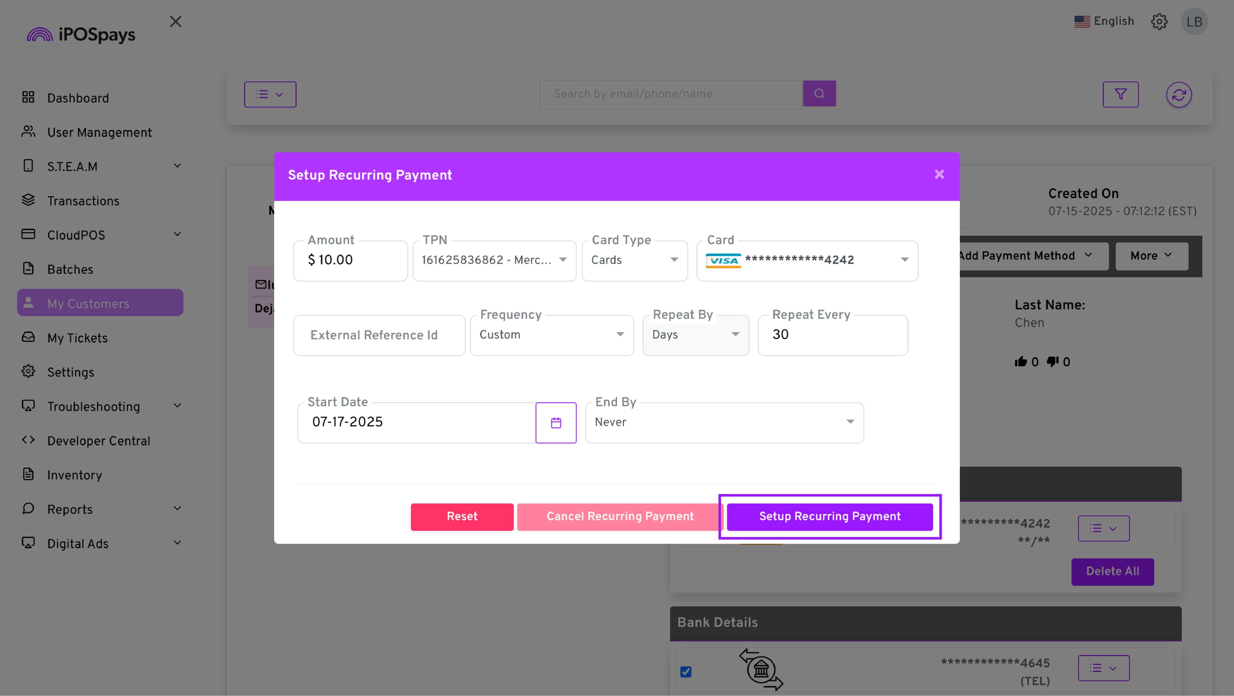
Task: Open My Tickets in the sidebar
Action: [77, 338]
